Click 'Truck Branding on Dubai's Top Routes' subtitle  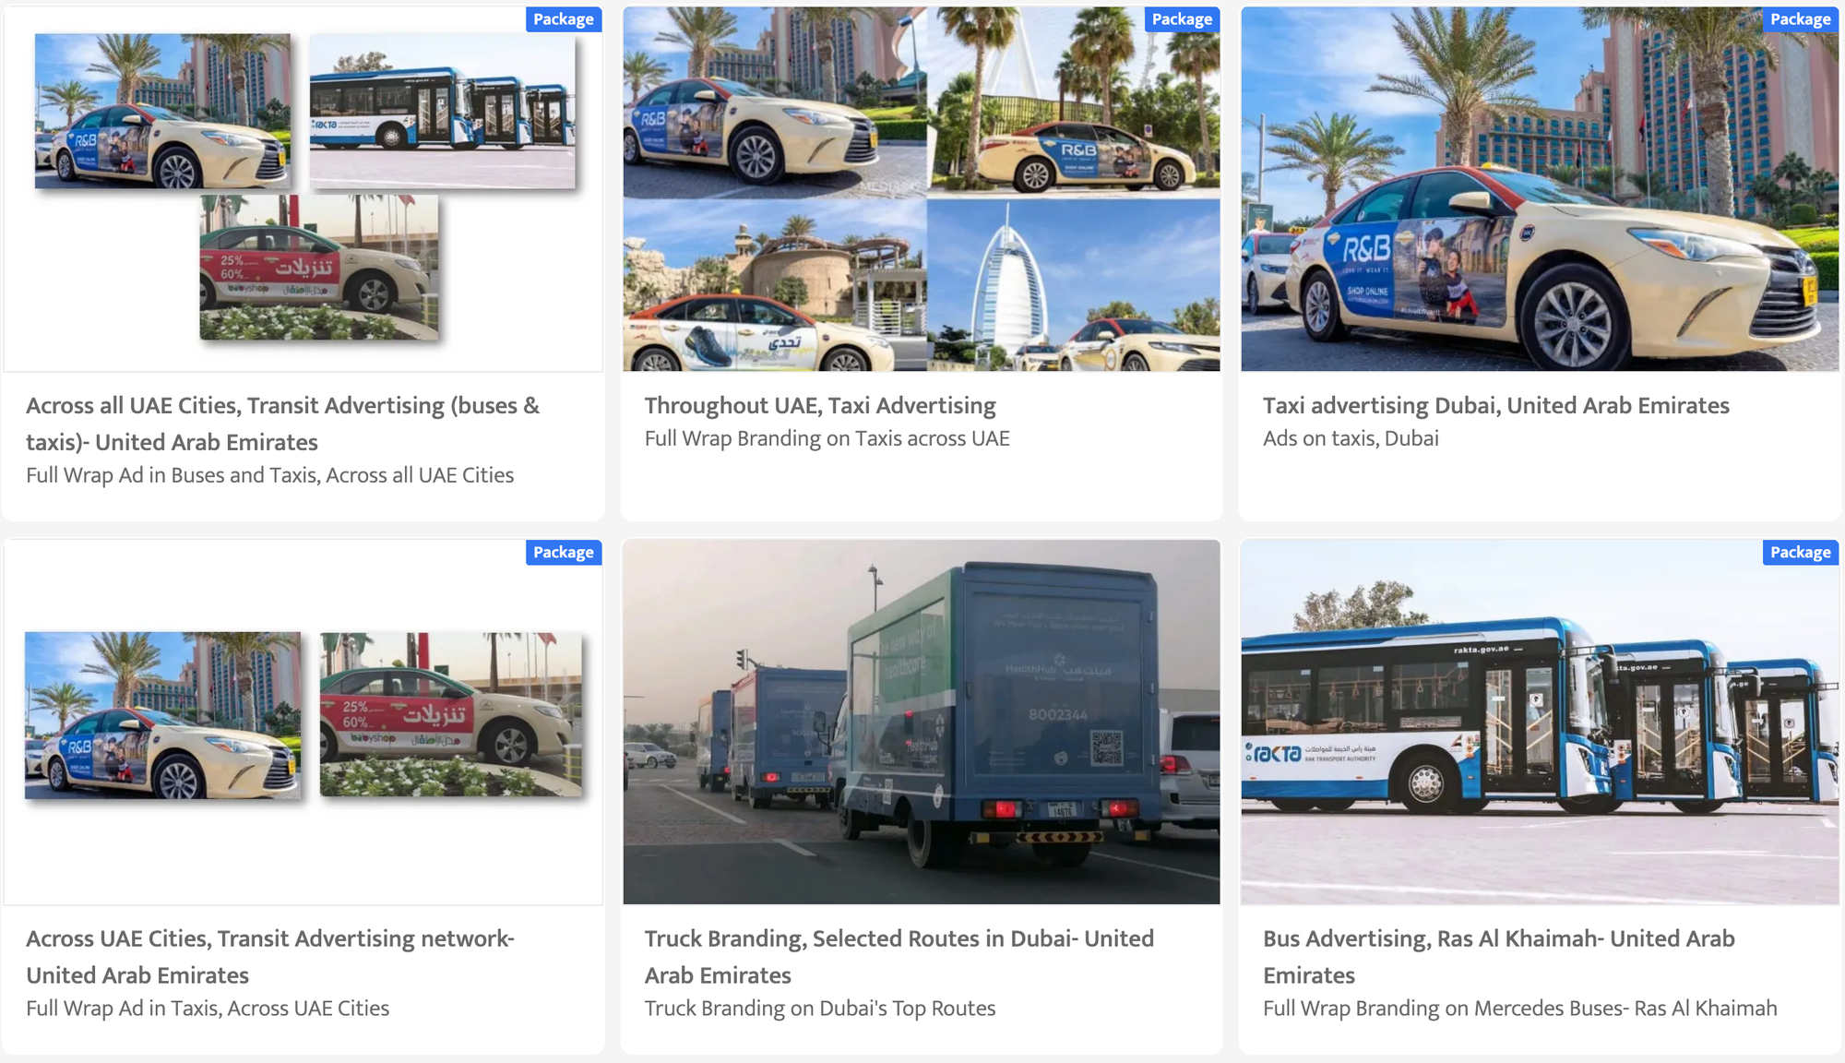(x=819, y=1009)
